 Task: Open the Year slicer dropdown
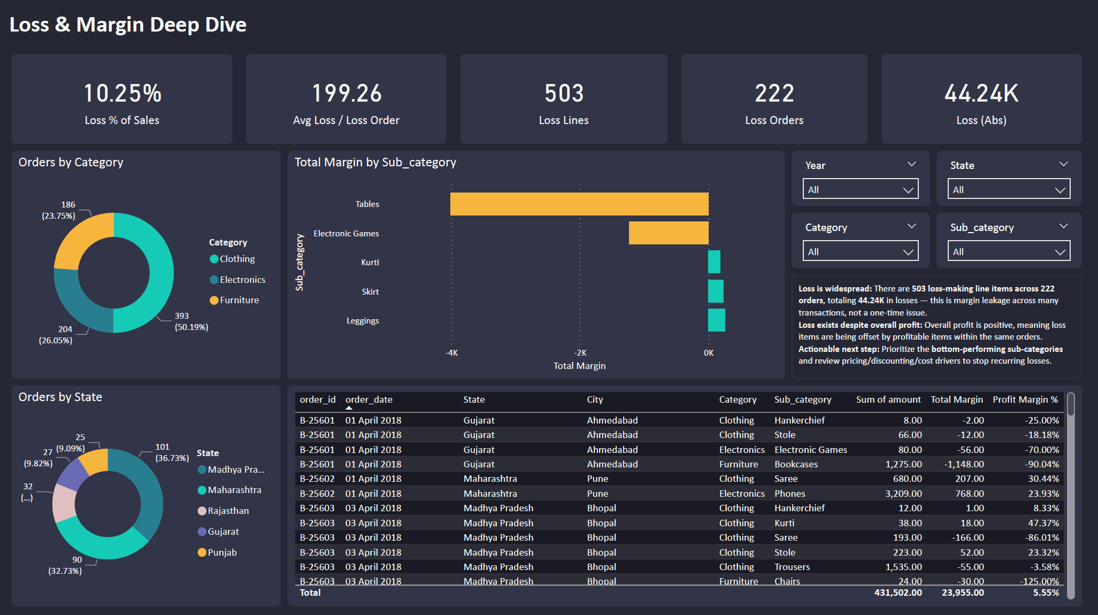click(x=860, y=189)
